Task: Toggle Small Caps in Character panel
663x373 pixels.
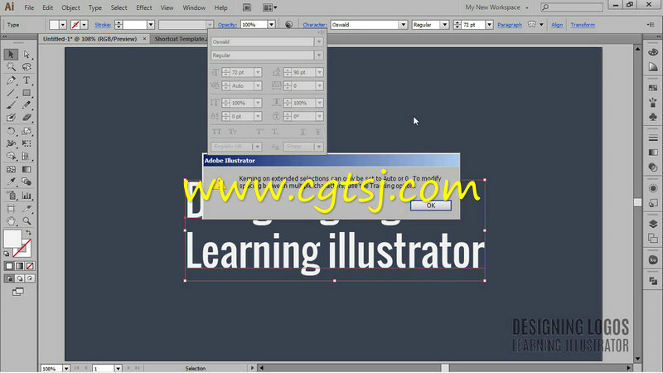Action: coord(233,132)
